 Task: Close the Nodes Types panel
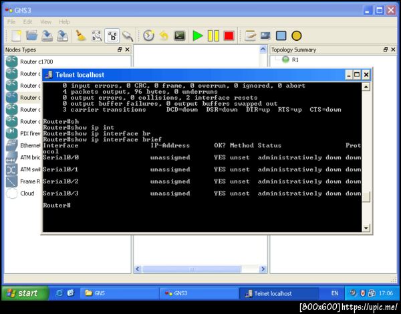click(x=128, y=50)
